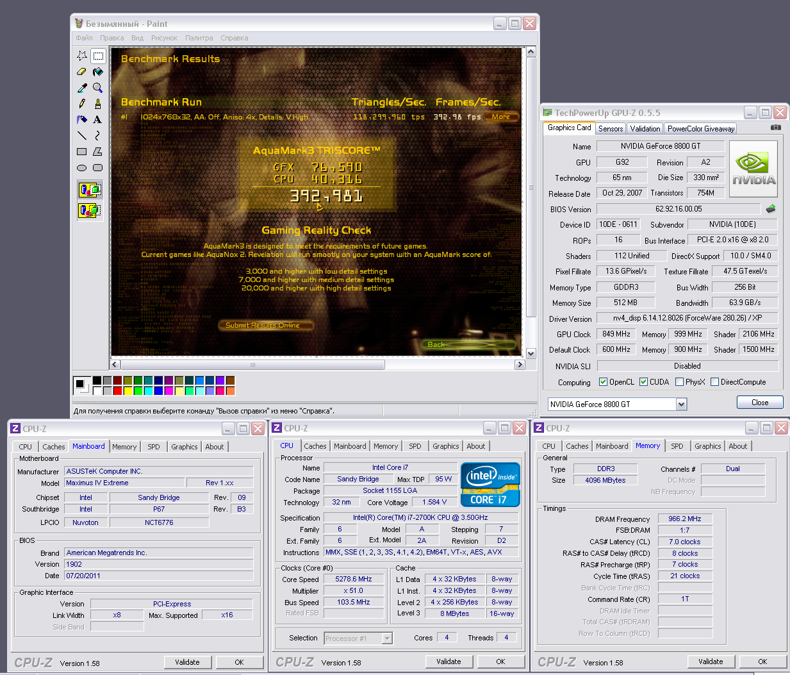
Task: Click the GPU-Z screenshot camera icon
Action: [776, 128]
